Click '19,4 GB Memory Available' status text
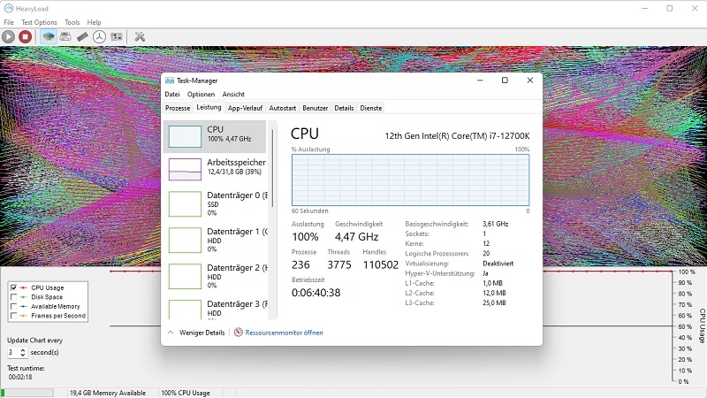 pos(107,393)
